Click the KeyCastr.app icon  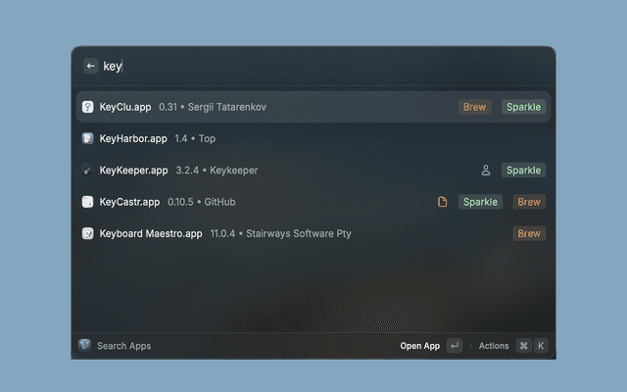(x=87, y=202)
